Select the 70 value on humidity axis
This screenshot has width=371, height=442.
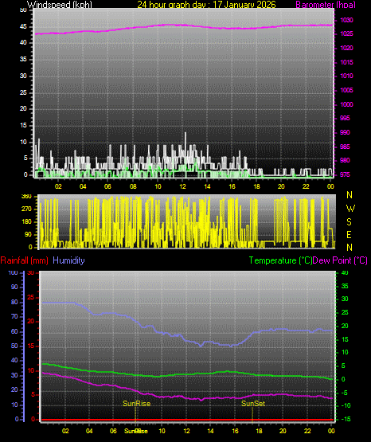[14, 316]
